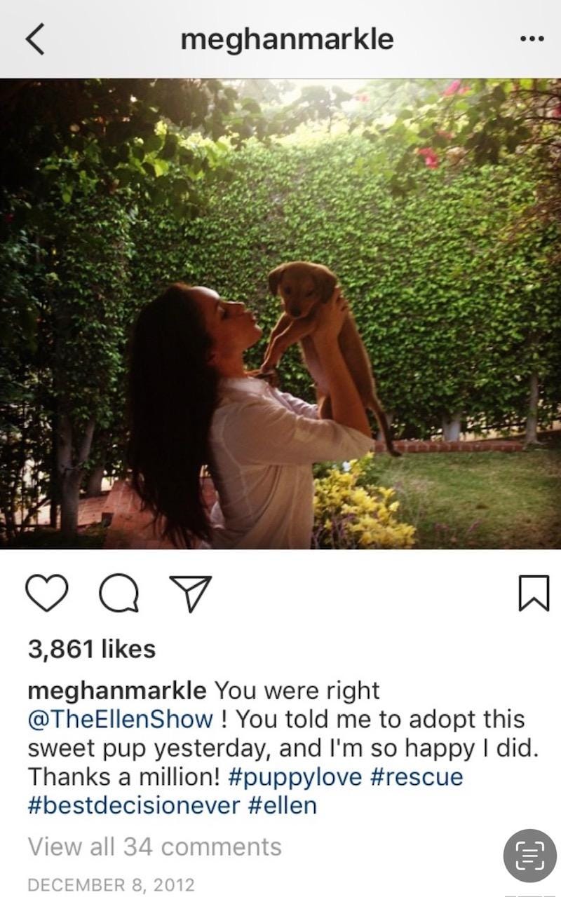This screenshot has height=897, width=561.
Task: Open comments with the speech bubble icon
Action: pos(119,593)
